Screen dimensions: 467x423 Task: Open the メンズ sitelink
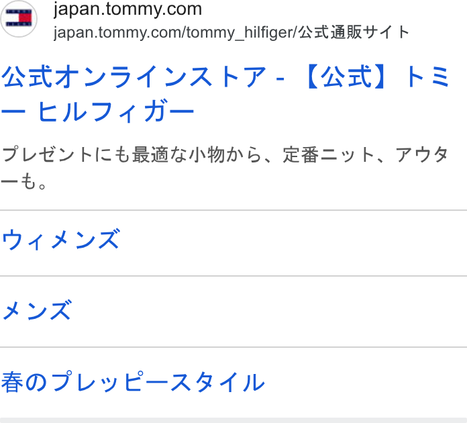point(37,310)
